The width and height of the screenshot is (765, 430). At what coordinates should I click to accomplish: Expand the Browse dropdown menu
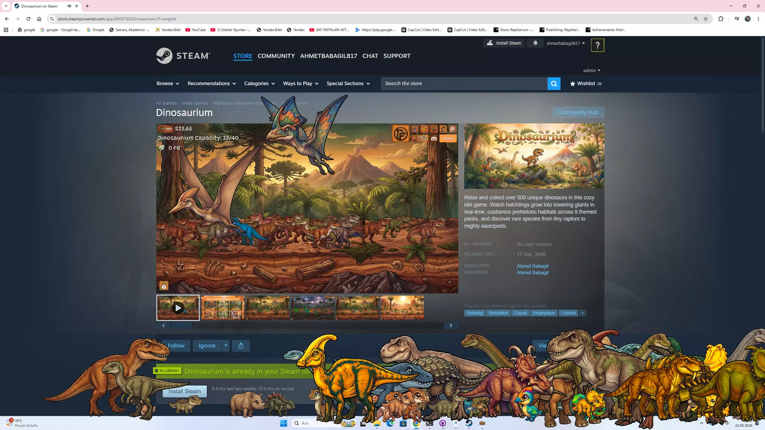click(168, 84)
